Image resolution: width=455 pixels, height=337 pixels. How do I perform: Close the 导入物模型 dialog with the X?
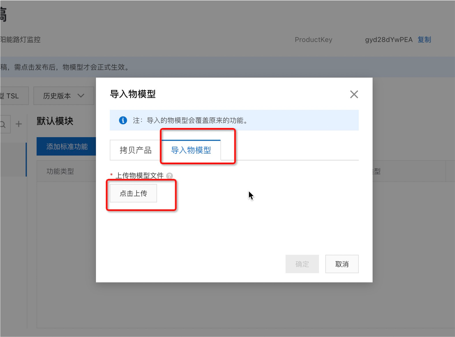point(354,94)
